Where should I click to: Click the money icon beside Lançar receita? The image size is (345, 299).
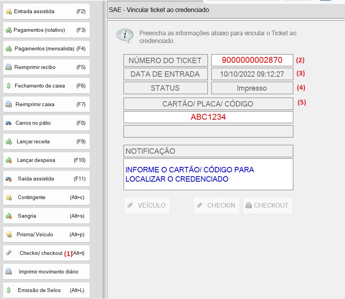click(9, 142)
